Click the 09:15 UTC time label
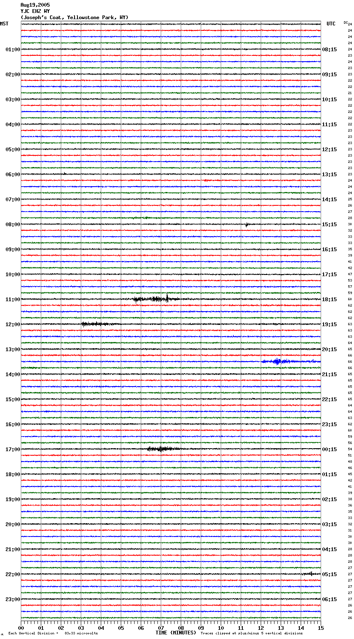The height and width of the screenshot is (639, 354). [x=329, y=75]
